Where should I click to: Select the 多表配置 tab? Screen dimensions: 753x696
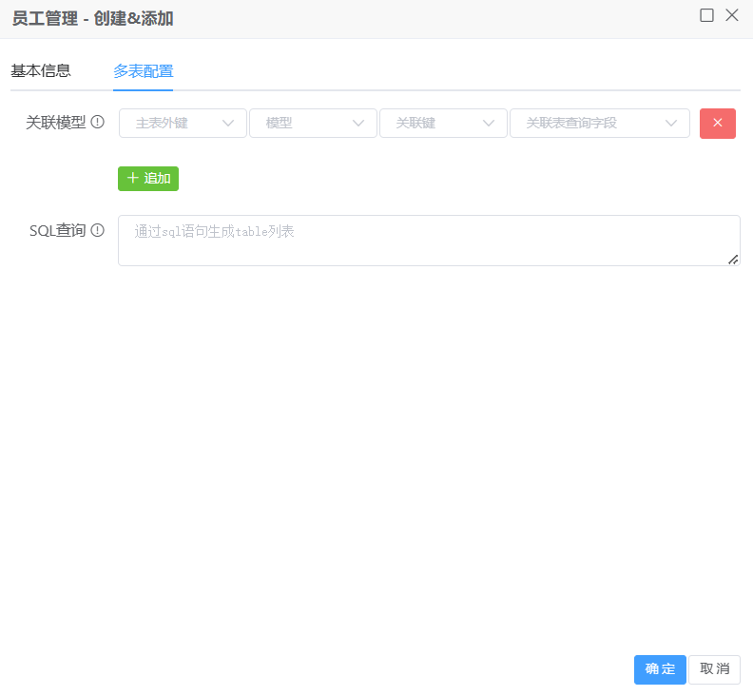pos(143,71)
